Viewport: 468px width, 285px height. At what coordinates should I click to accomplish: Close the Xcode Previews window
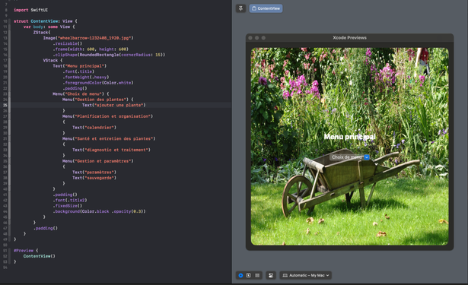250,38
